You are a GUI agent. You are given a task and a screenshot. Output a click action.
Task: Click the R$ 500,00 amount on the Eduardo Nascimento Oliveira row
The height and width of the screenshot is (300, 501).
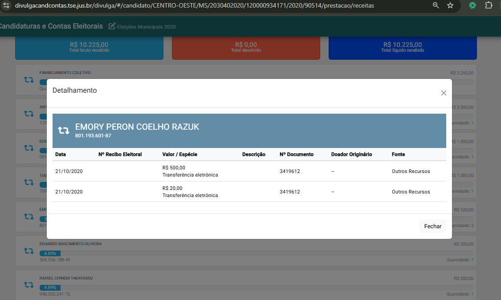coord(464,244)
